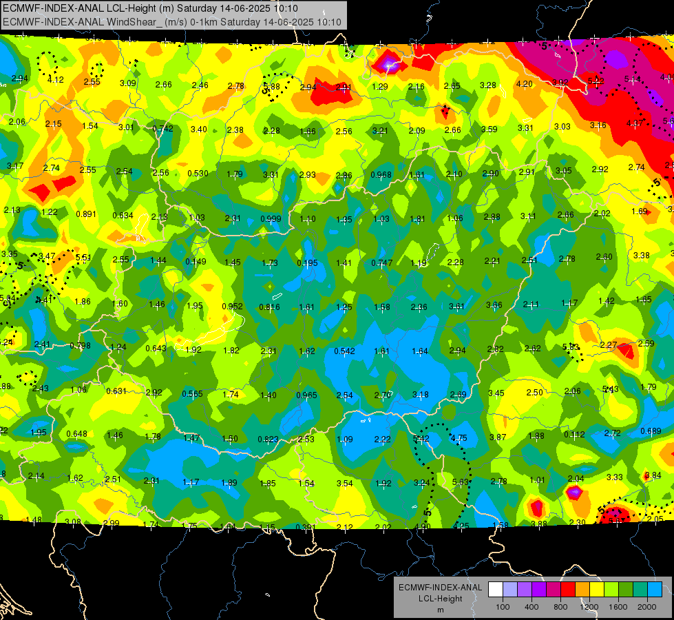Click the grid value 0.643
674x620 pixels.
156,348
